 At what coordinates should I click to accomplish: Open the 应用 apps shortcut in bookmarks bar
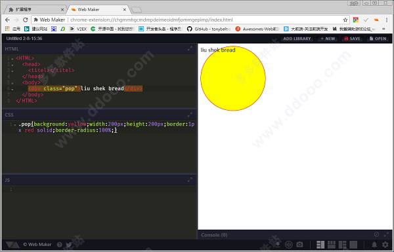12,29
